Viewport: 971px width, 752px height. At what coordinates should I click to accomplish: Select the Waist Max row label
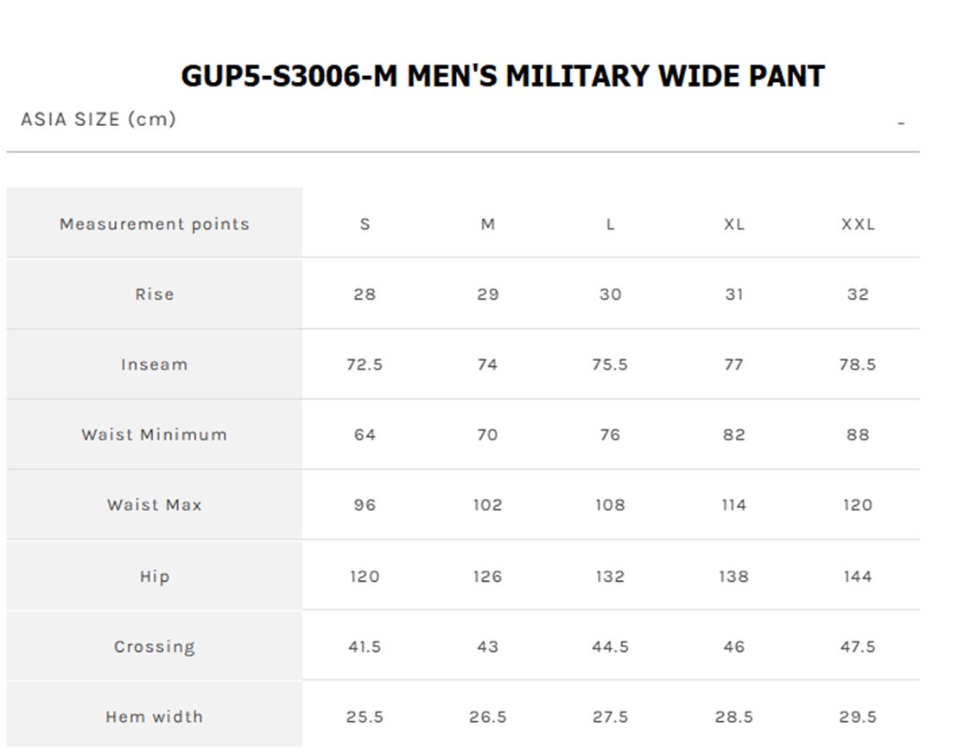click(154, 505)
